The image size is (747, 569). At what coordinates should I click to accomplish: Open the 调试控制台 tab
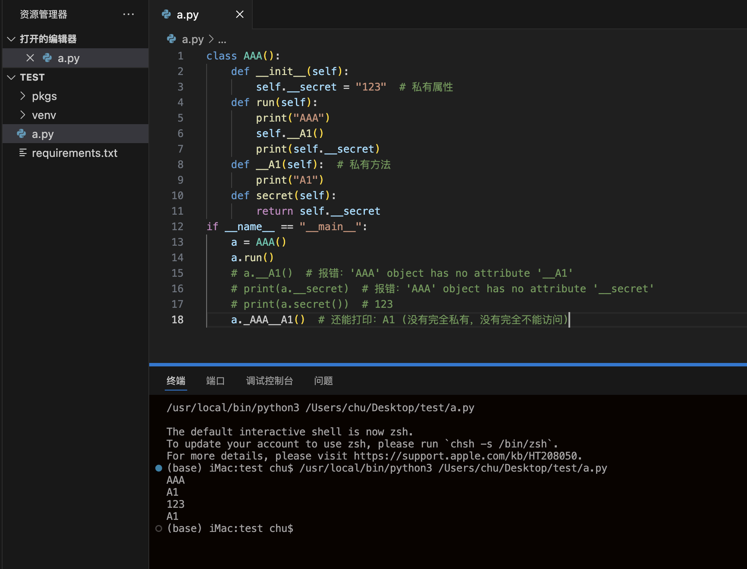click(269, 381)
